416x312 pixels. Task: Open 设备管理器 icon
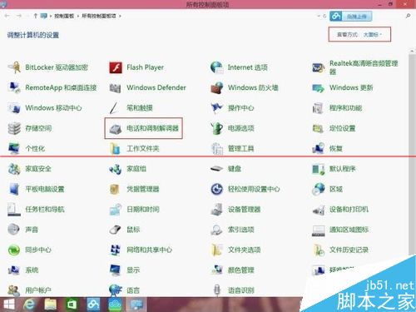click(x=216, y=210)
